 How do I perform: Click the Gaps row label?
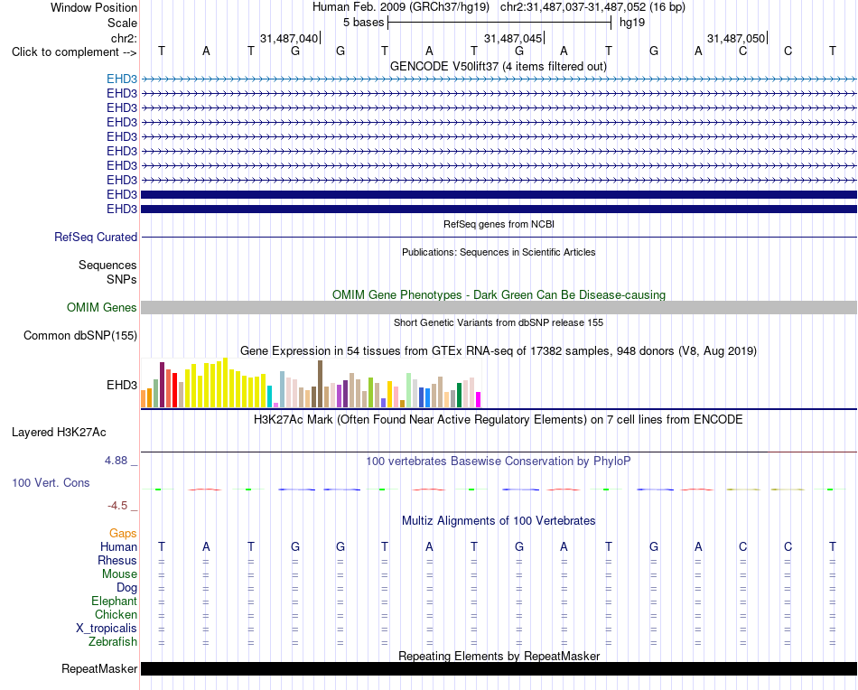(x=123, y=533)
